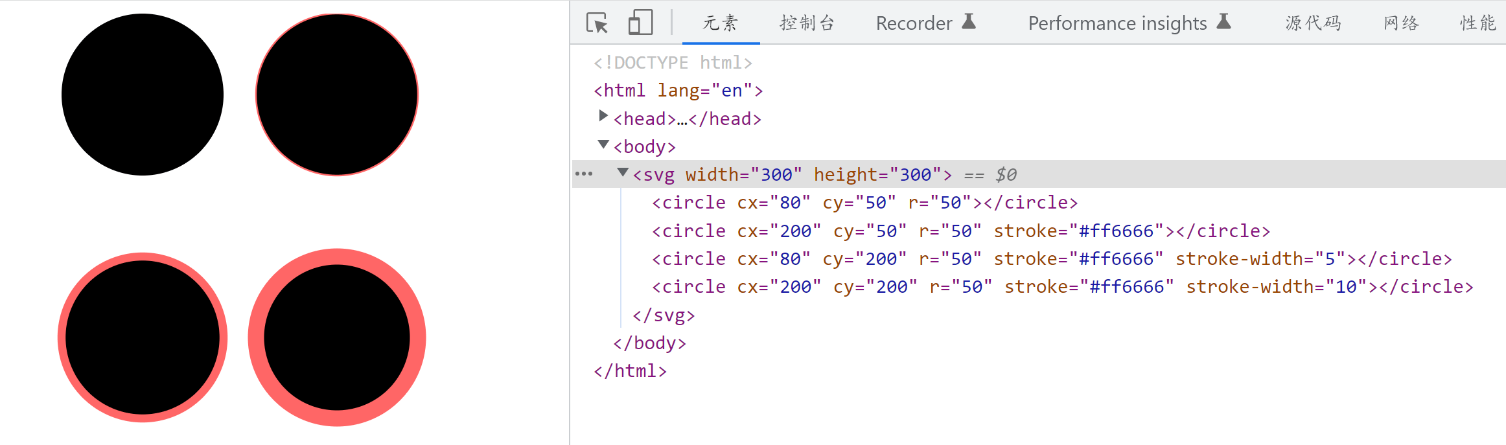Click the circle with medium red stroke
1506x445 pixels.
[x=143, y=337]
